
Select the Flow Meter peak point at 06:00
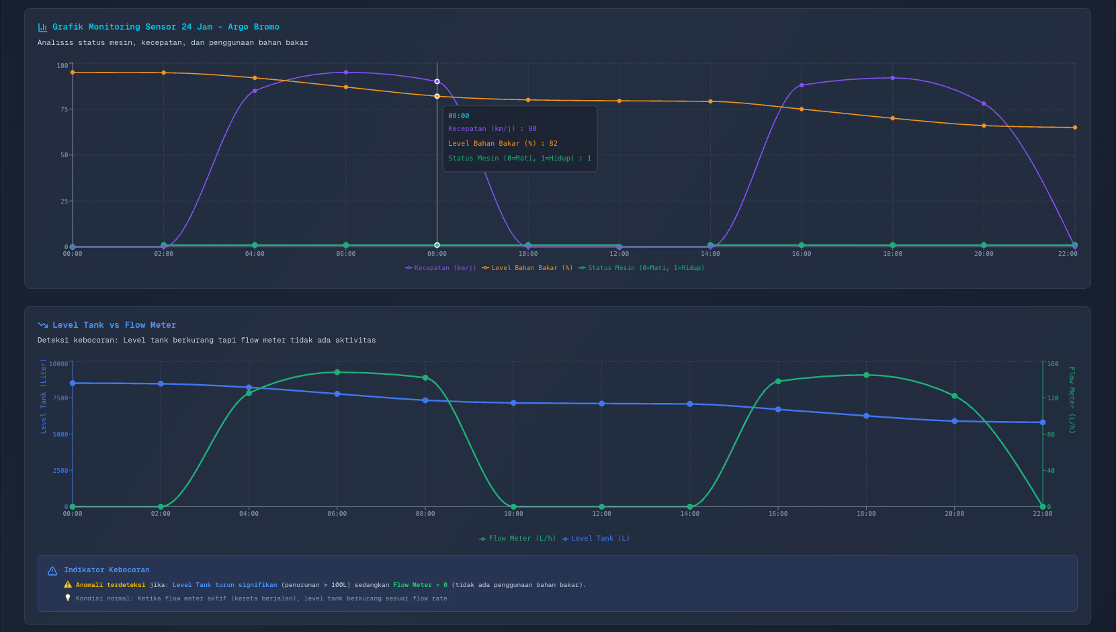[337, 372]
